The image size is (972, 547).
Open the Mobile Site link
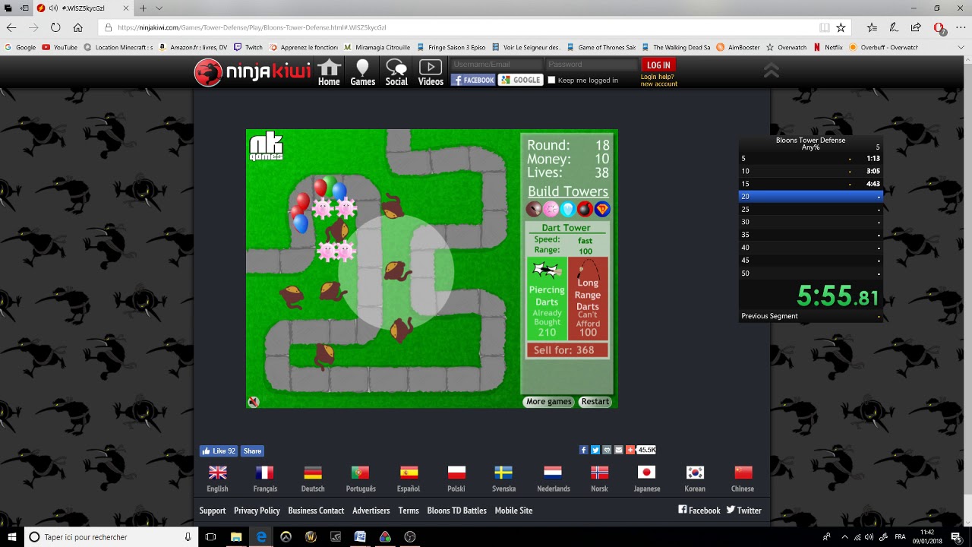pyautogui.click(x=513, y=511)
